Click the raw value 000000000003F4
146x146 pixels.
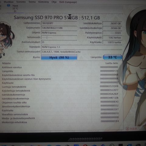(x=110, y=121)
